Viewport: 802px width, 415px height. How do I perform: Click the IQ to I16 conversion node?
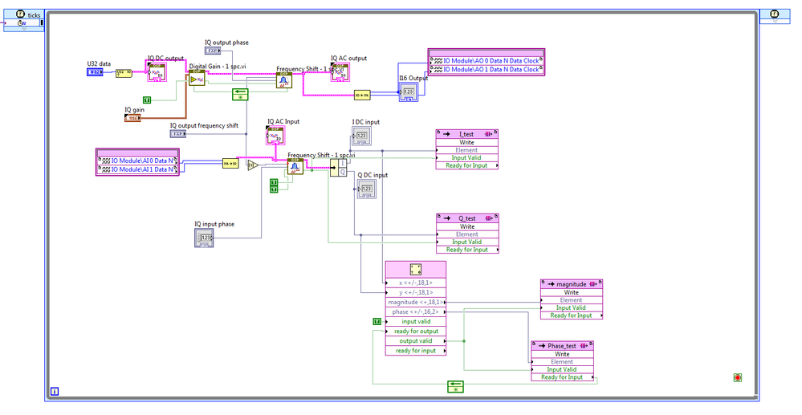(362, 95)
